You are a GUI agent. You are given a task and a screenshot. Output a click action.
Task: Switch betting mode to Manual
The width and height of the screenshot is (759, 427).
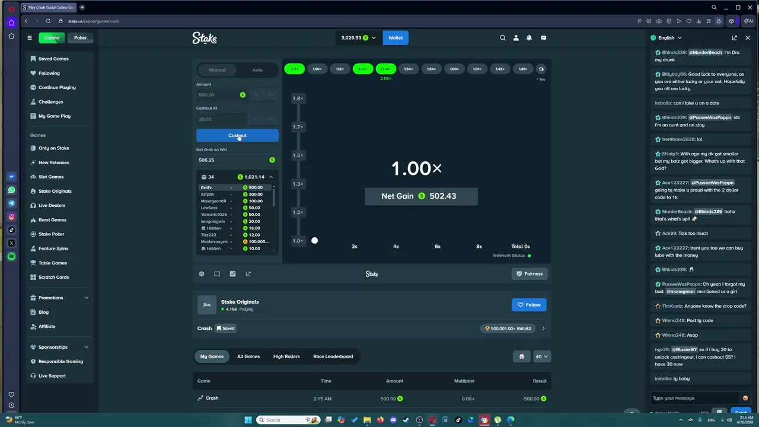point(217,70)
